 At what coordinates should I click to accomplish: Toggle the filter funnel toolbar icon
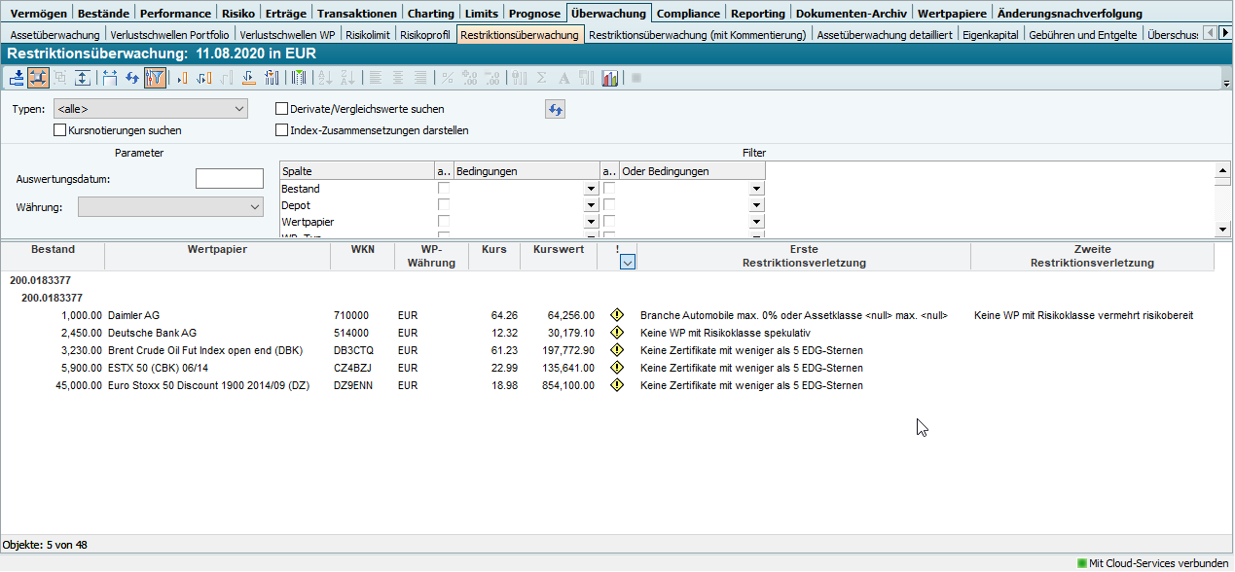[155, 78]
